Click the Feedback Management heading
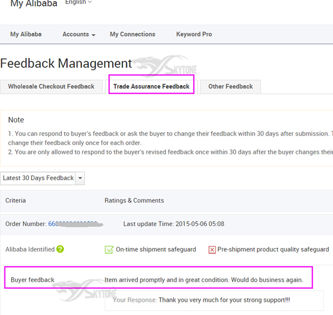This screenshot has height=315, width=333. coord(66,63)
